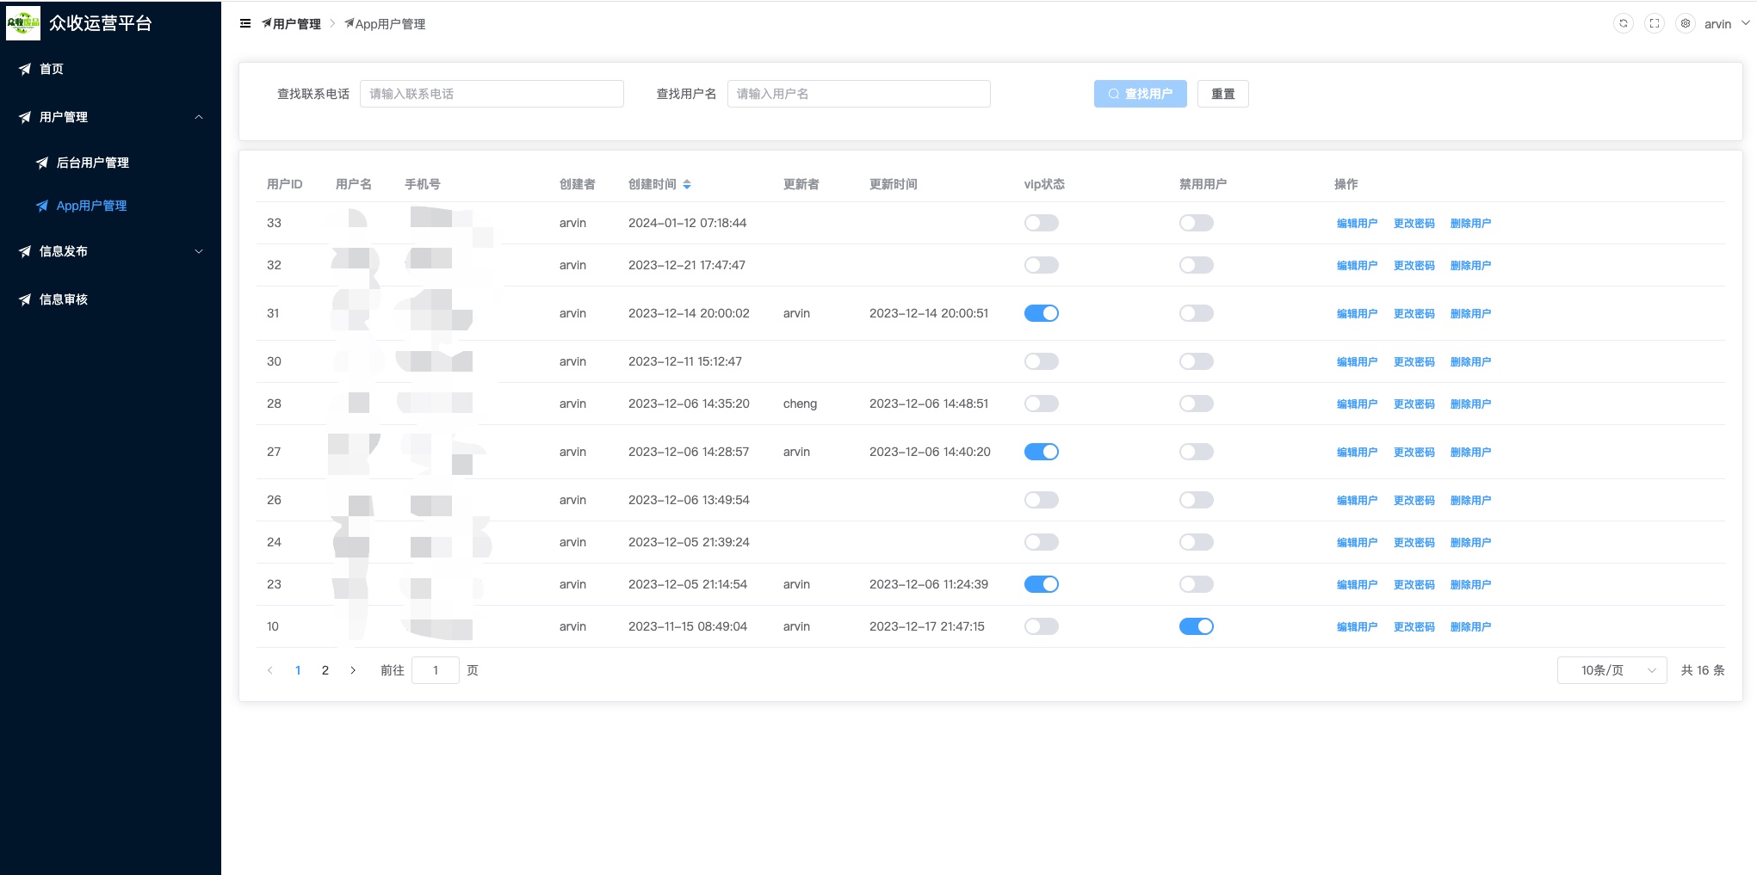This screenshot has width=1757, height=875.
Task: Disable vip状态 for user 31
Action: [x=1042, y=313]
